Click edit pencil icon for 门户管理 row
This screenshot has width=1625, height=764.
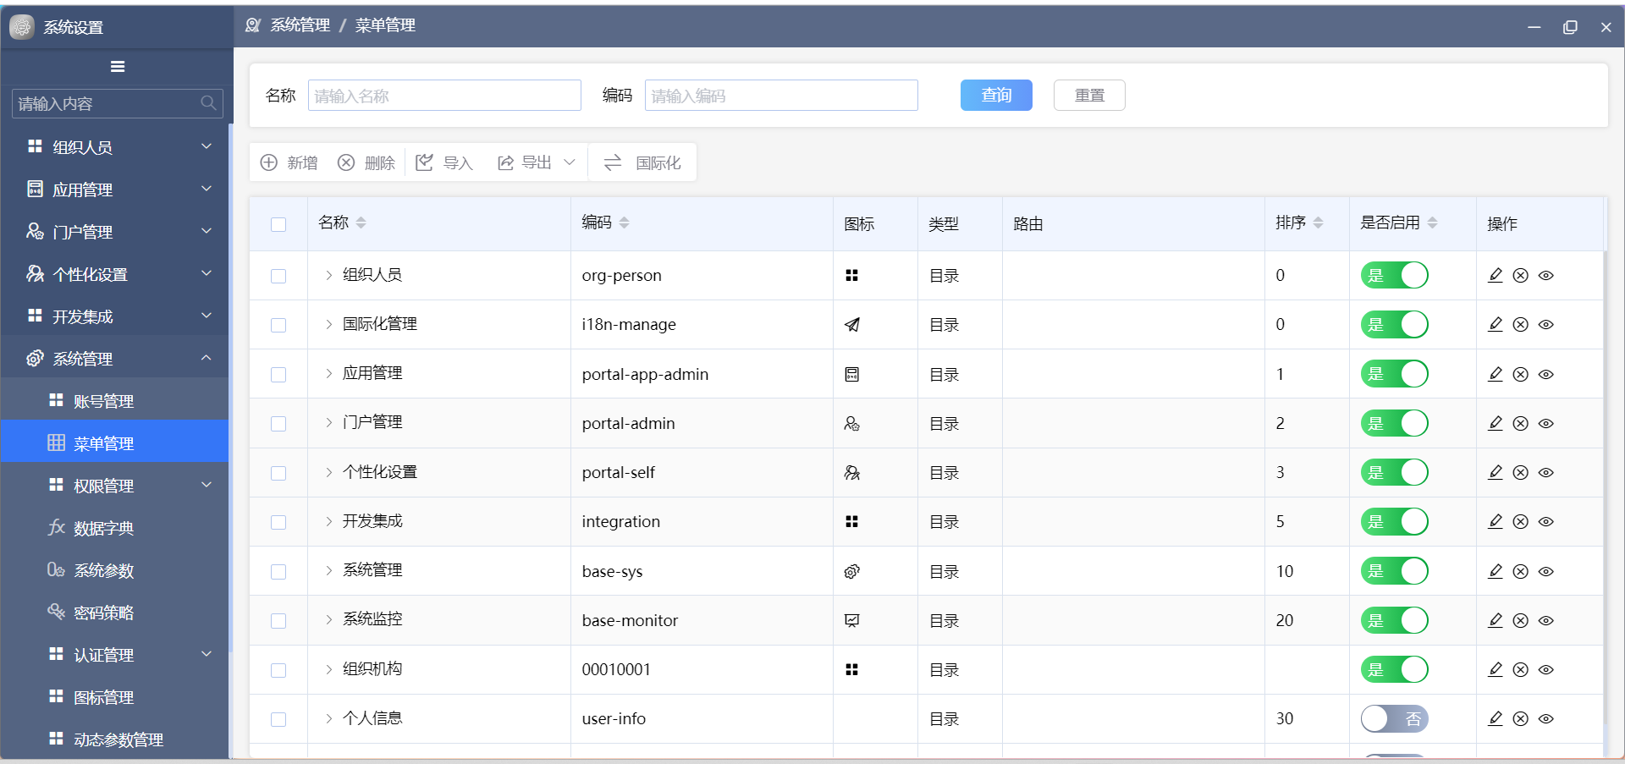pos(1496,423)
